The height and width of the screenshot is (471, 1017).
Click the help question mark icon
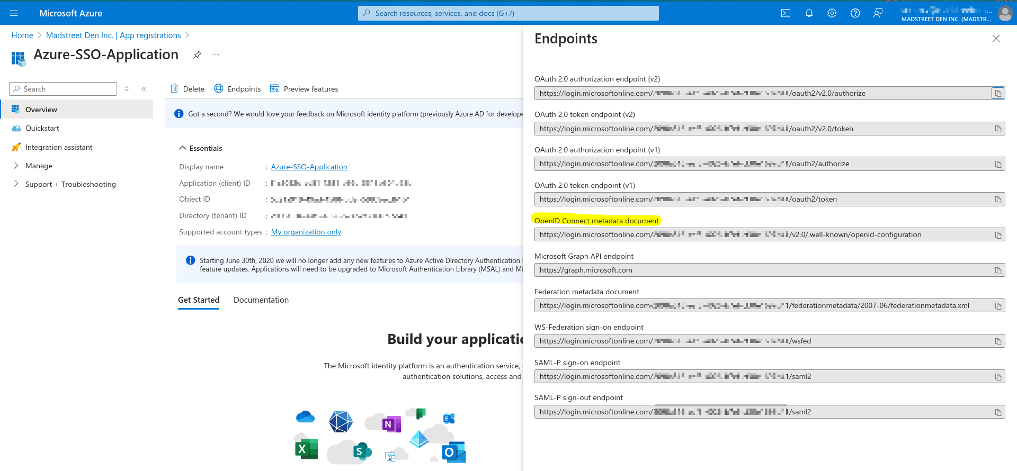[x=855, y=13]
